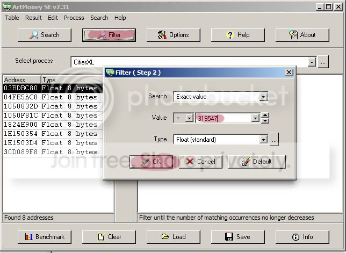The height and width of the screenshot is (253, 346).
Task: Open the Options settings
Action: [x=174, y=35]
